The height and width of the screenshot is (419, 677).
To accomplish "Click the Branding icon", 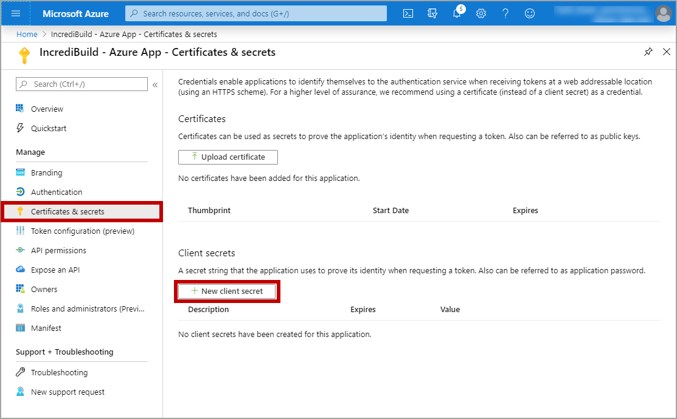I will click(20, 172).
